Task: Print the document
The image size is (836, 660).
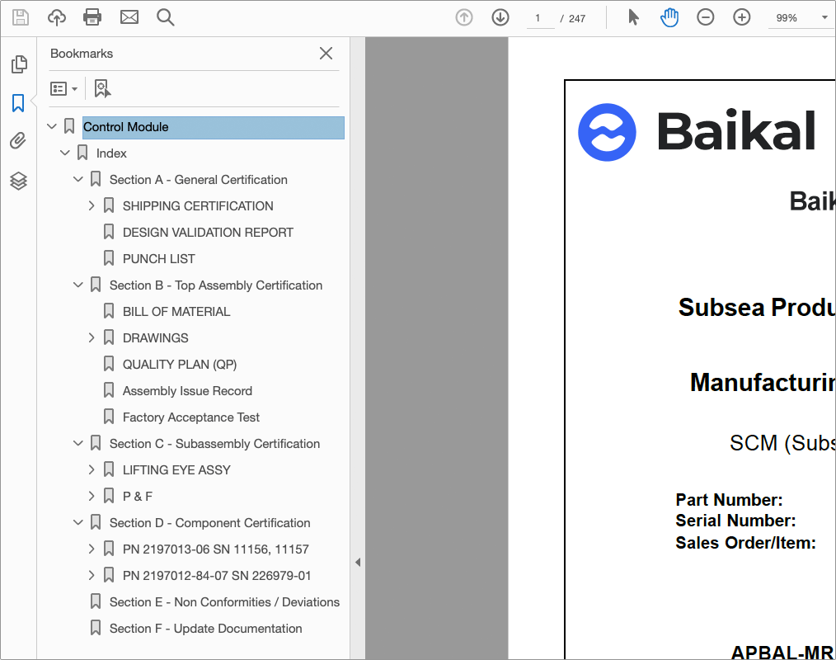Action: tap(92, 17)
